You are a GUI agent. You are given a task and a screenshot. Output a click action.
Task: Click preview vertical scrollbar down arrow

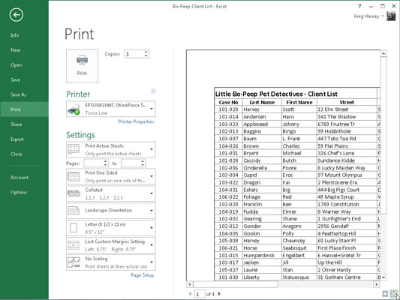pyautogui.click(x=383, y=277)
